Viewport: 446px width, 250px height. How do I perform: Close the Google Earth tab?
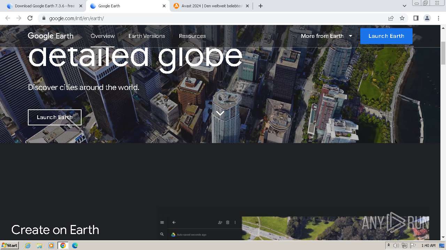[x=164, y=6]
